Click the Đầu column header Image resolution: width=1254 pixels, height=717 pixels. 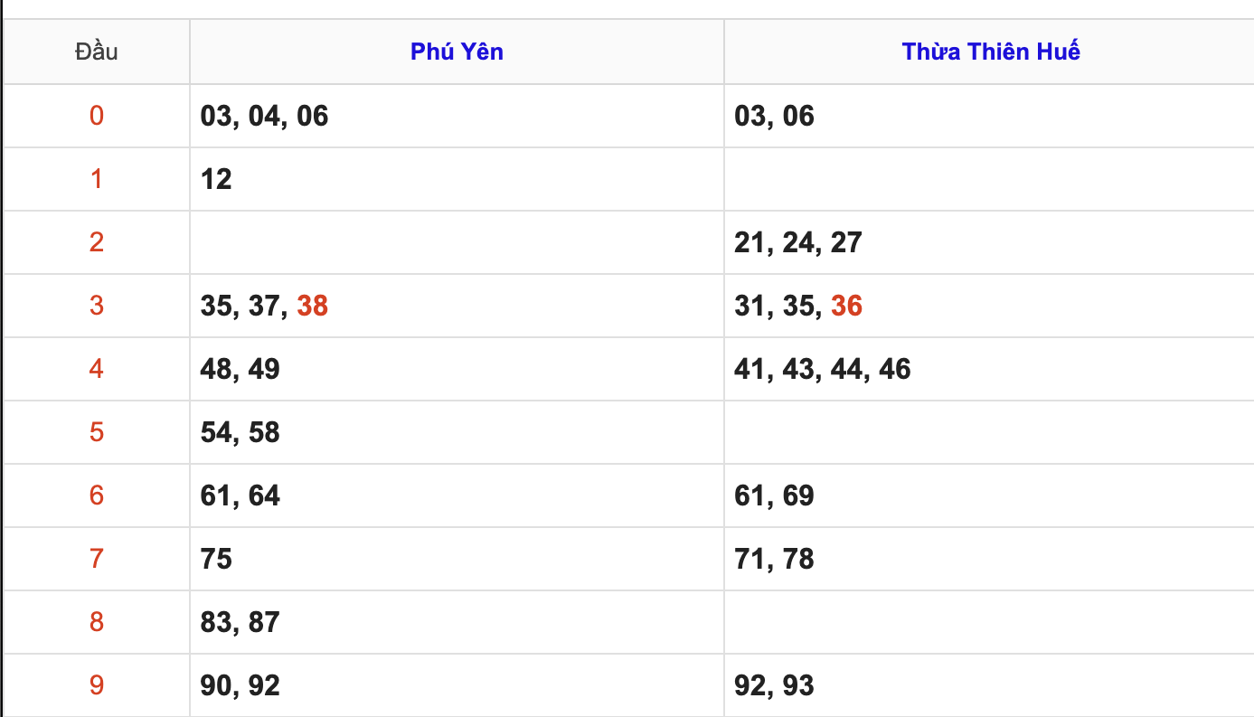pos(96,52)
